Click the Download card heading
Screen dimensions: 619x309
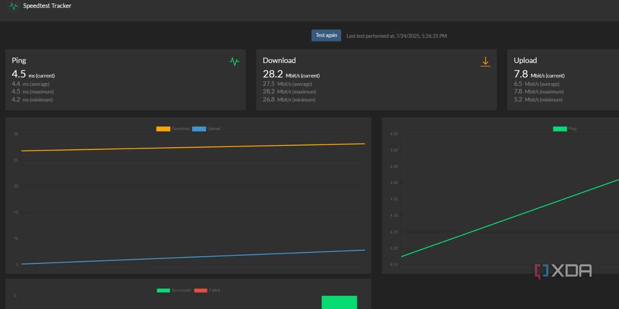[x=279, y=60]
